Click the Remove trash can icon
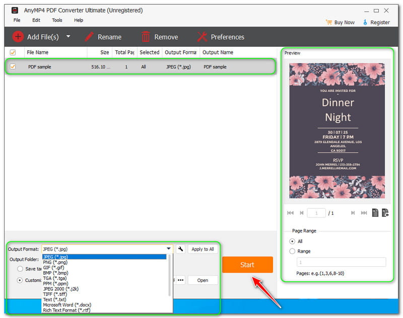Image resolution: width=403 pixels, height=318 pixels. pos(146,37)
